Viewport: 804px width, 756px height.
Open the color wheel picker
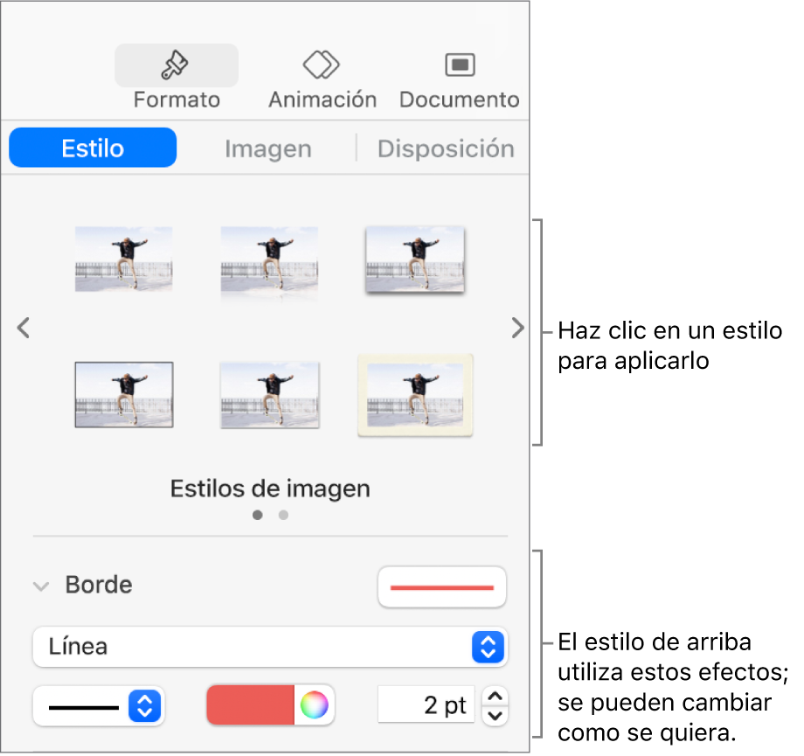tap(315, 704)
